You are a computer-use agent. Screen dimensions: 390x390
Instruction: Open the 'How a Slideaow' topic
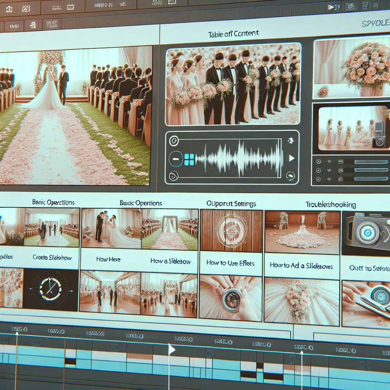(x=171, y=261)
